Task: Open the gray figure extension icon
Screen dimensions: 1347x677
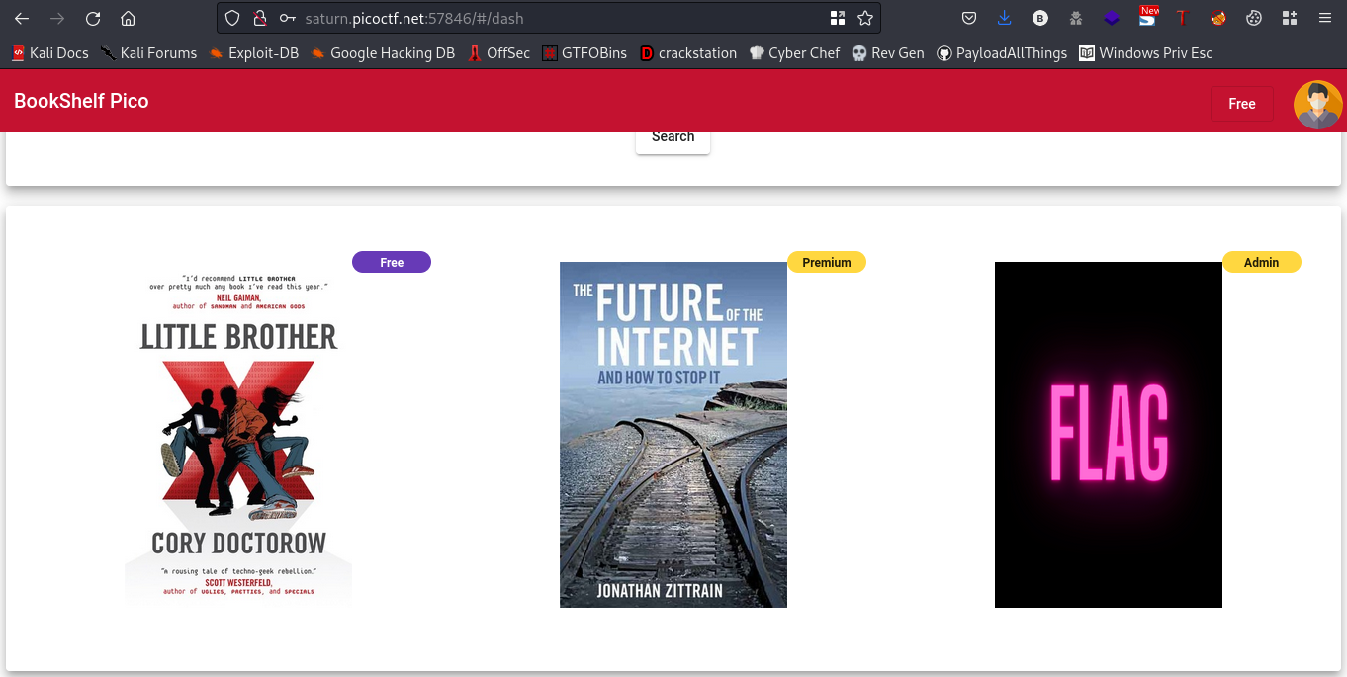Action: pos(1076,18)
